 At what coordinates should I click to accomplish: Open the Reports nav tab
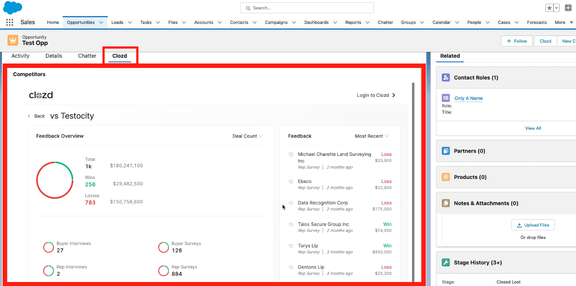(353, 22)
